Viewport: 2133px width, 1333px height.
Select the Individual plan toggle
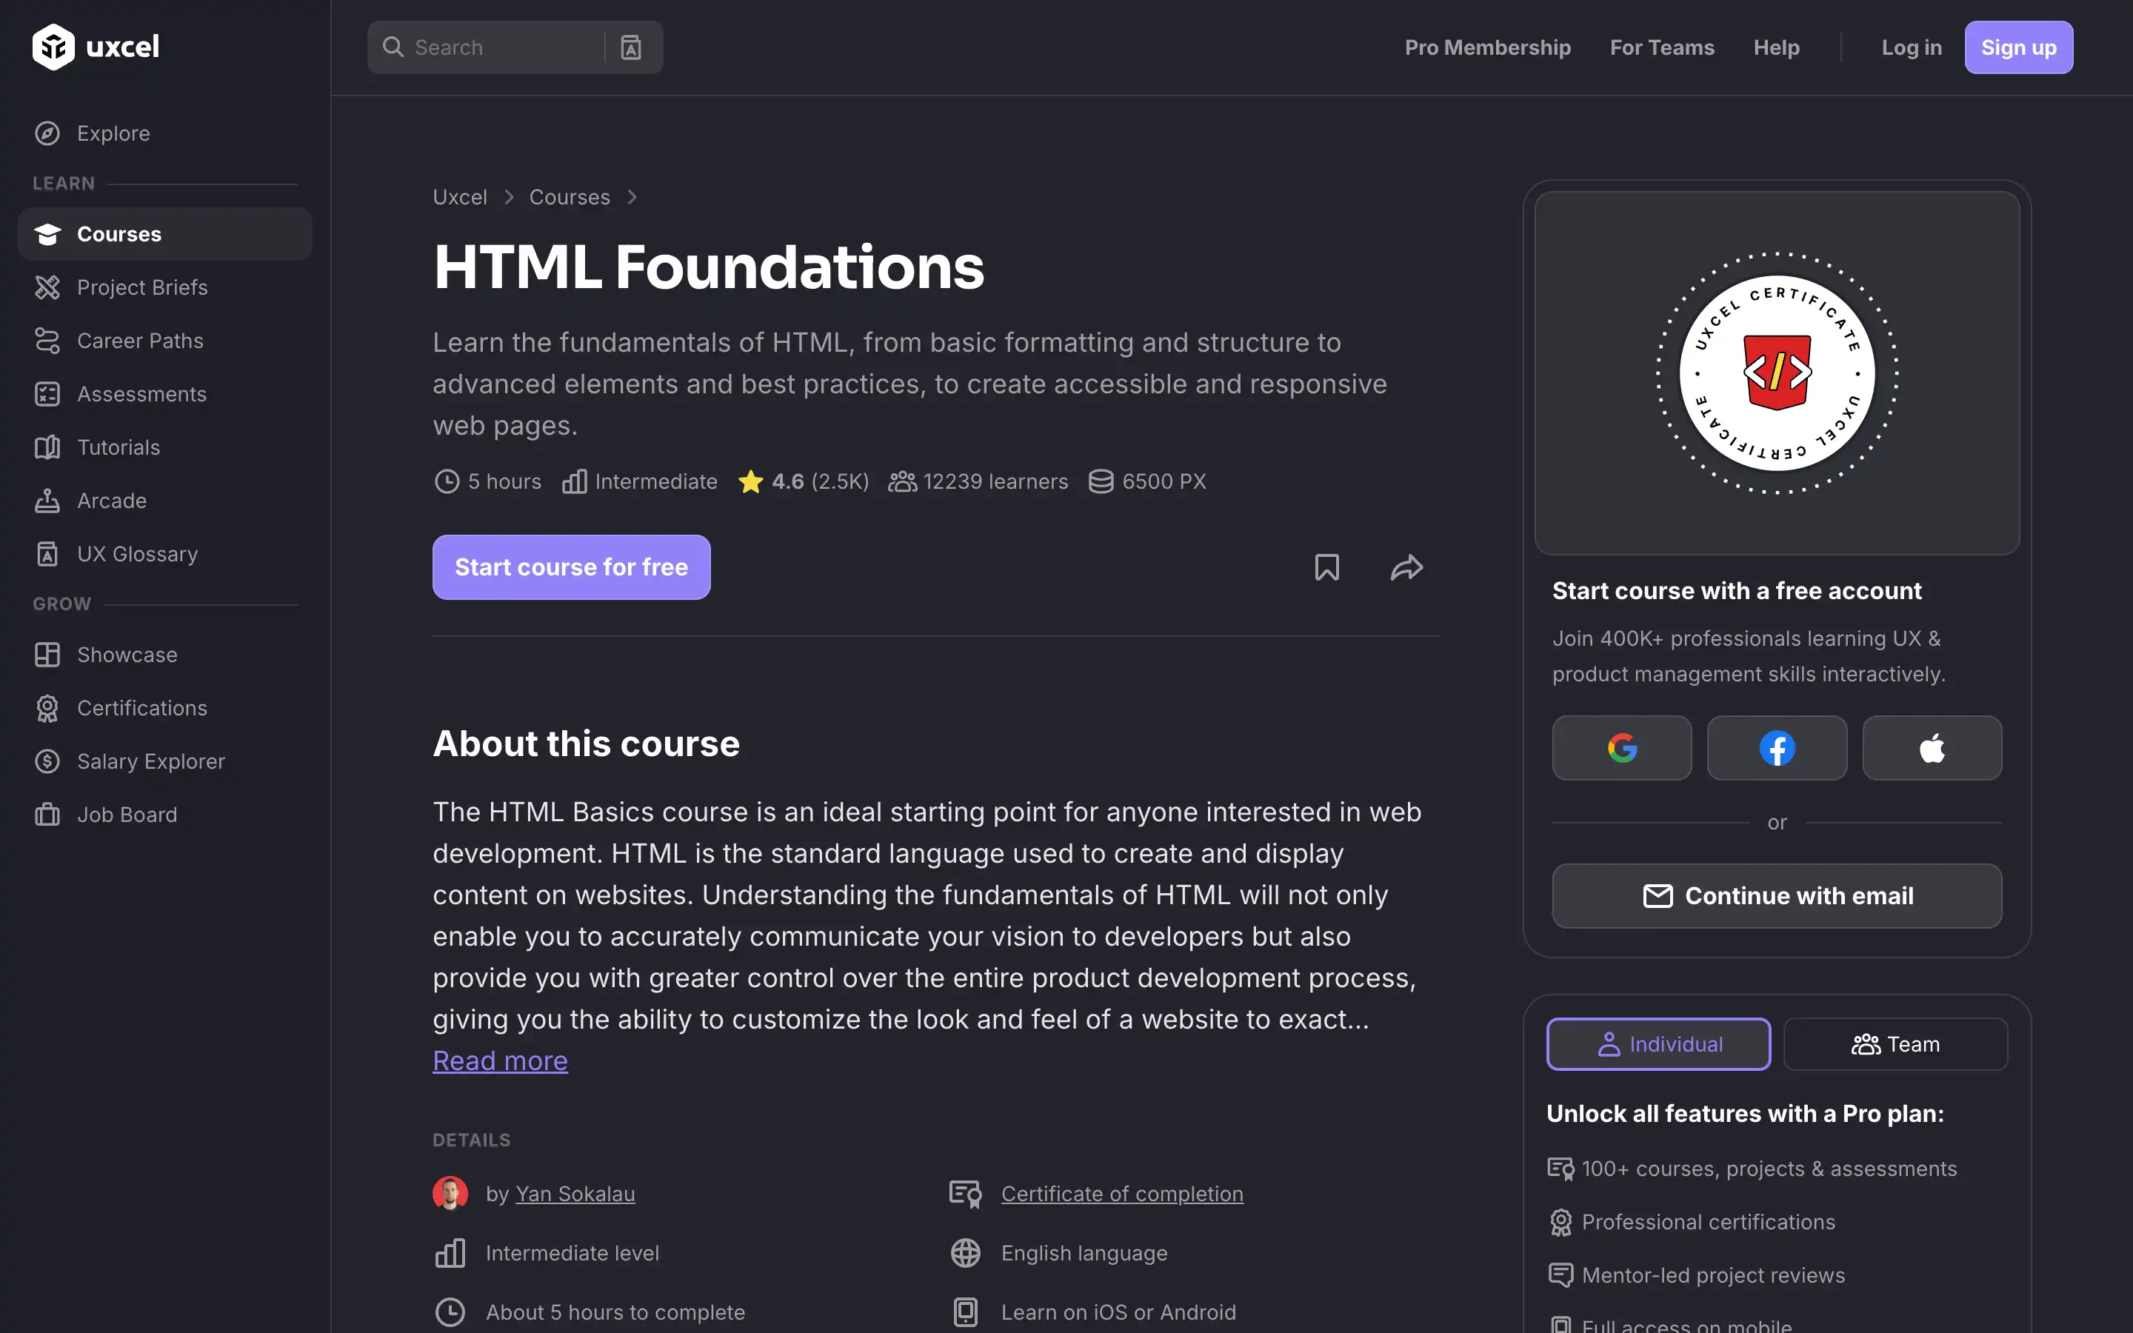(1658, 1044)
